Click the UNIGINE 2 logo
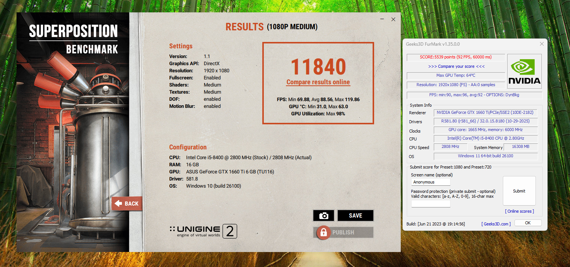The image size is (570, 267). coord(203,231)
